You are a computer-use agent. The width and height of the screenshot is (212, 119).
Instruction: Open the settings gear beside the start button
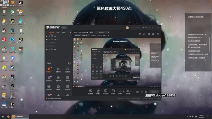coord(146,92)
